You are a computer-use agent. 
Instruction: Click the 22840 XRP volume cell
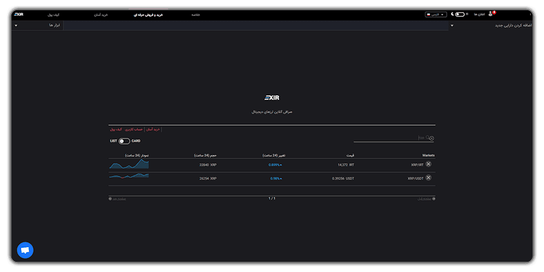[x=208, y=165]
